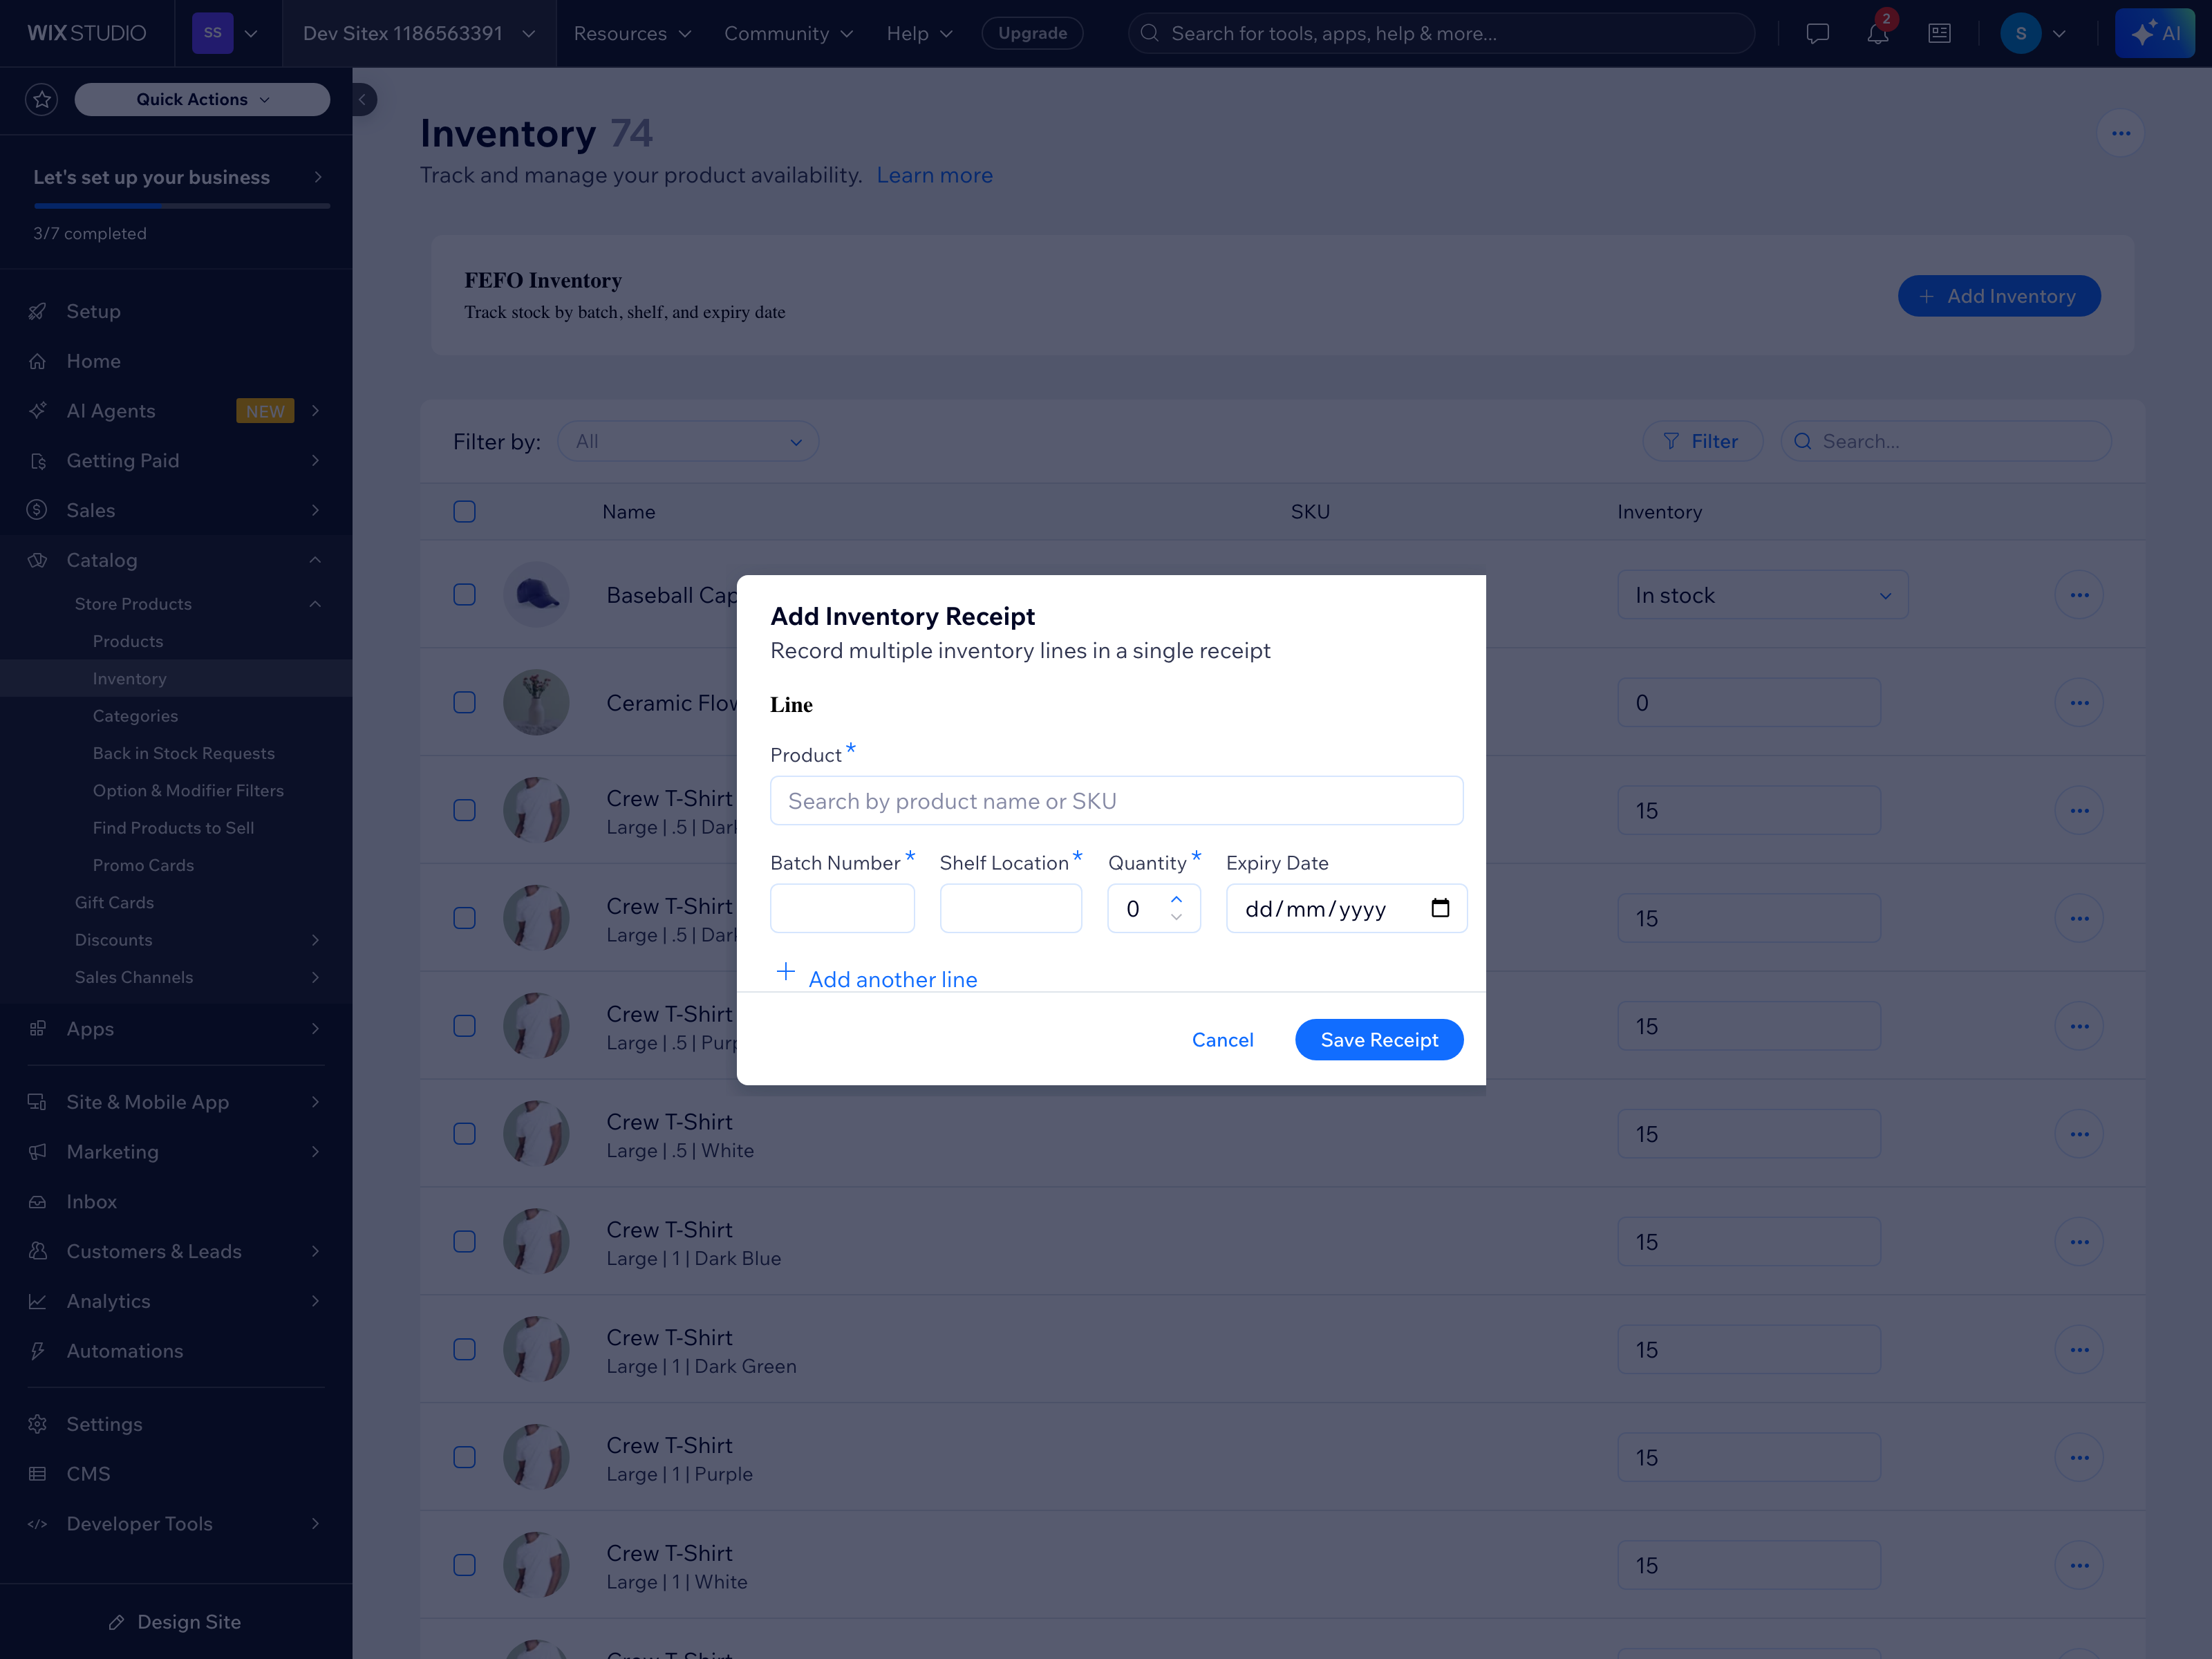
Task: Check the Crew T-Shirt Large .5 Purple checkbox
Action: 464,1026
